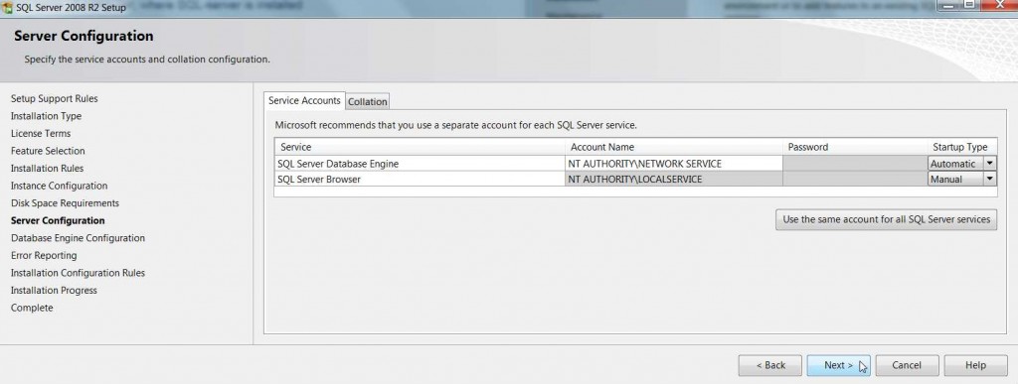Click Instance Configuration step in sidebar

[59, 186]
